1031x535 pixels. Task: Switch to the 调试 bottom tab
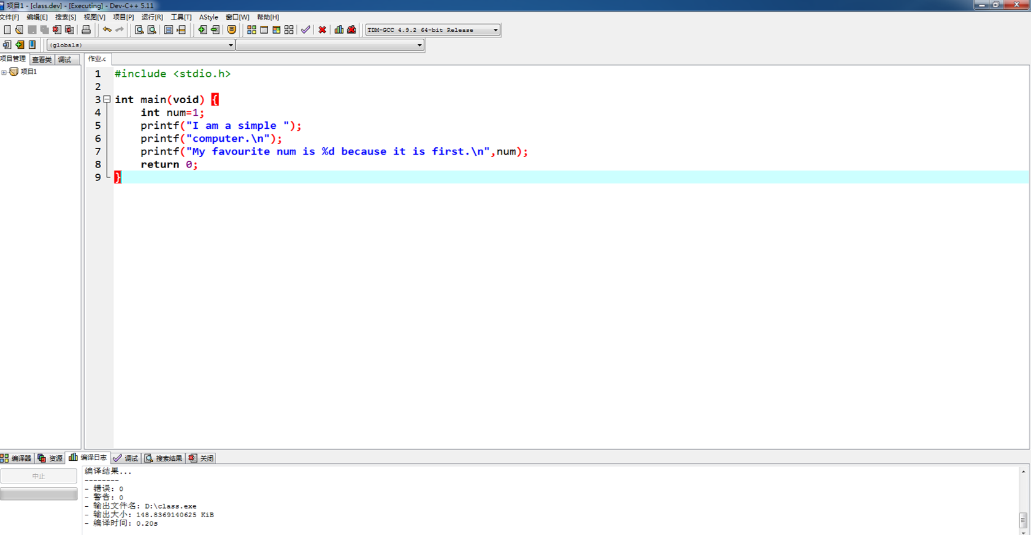pos(126,458)
